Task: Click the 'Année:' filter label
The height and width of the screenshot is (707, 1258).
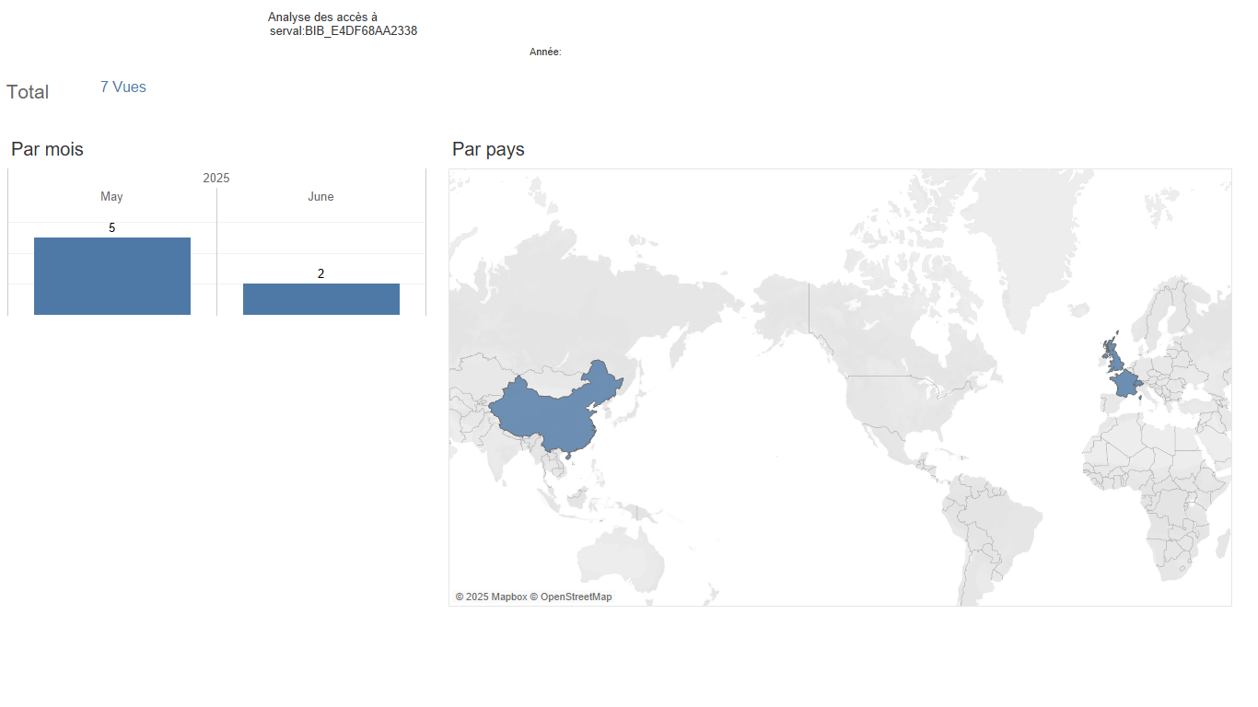Action: coord(545,52)
